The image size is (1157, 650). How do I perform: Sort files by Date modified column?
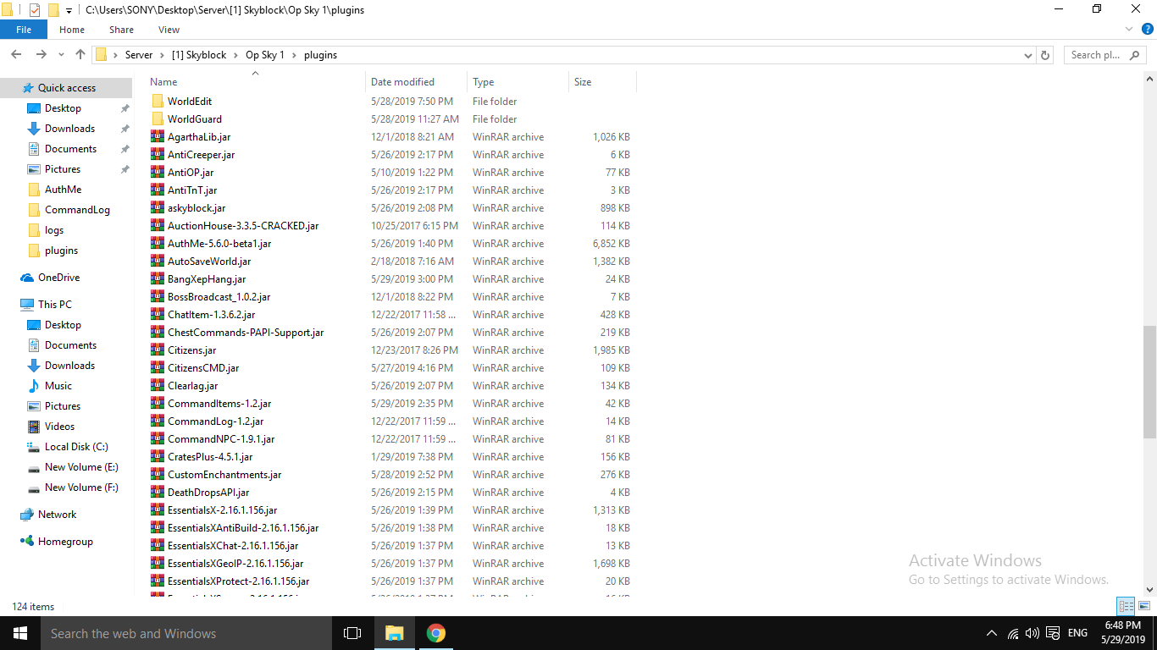(402, 82)
